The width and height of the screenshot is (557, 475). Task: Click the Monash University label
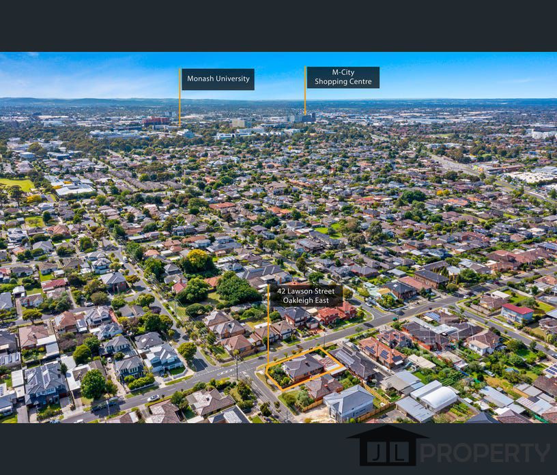coord(218,79)
